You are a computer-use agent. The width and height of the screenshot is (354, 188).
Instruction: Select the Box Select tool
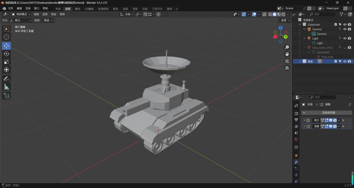(6, 29)
